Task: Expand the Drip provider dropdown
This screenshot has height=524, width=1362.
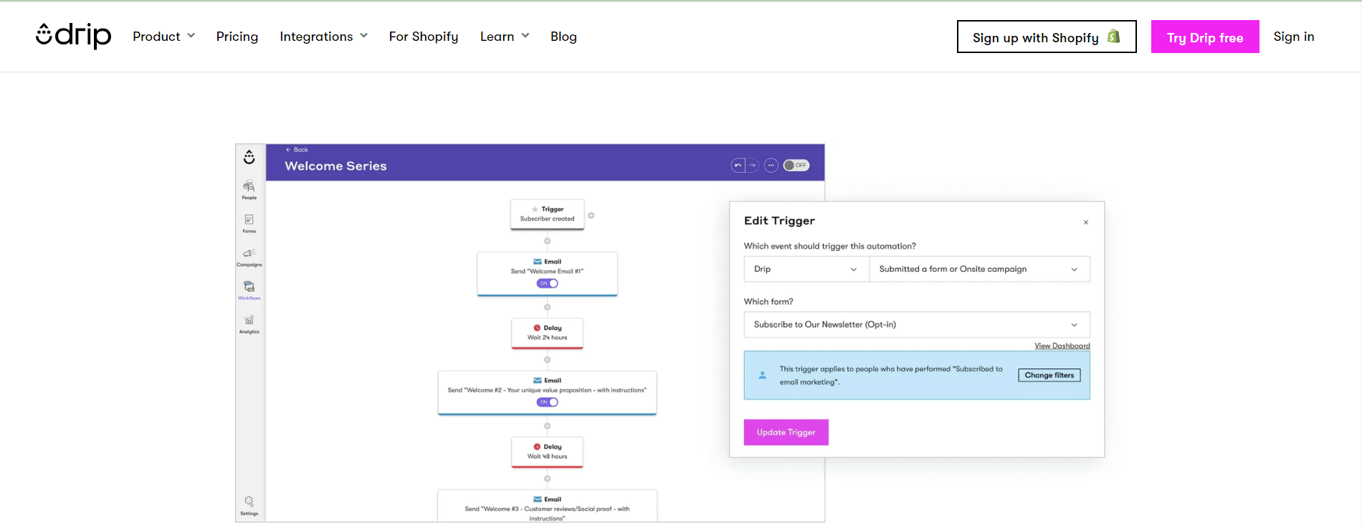Action: [x=806, y=270]
